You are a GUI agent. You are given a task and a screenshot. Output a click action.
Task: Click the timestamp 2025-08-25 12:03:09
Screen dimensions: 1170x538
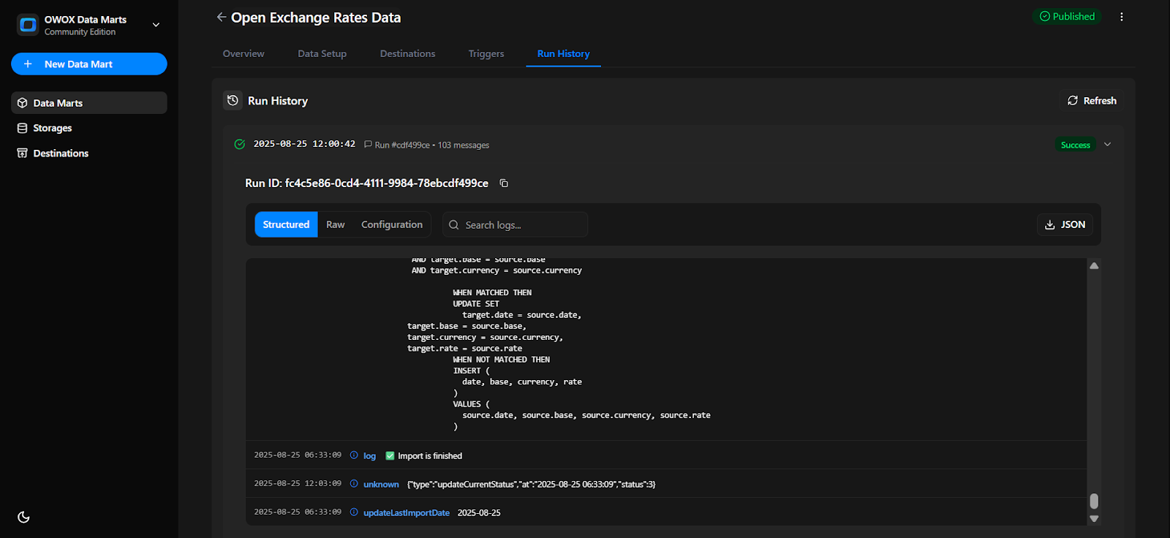coord(298,483)
